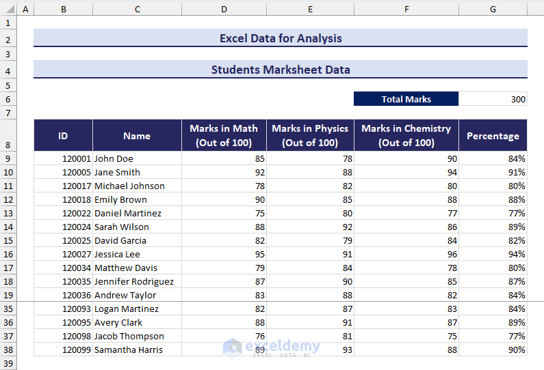
Task: Select the Percentage header cell
Action: (x=493, y=136)
